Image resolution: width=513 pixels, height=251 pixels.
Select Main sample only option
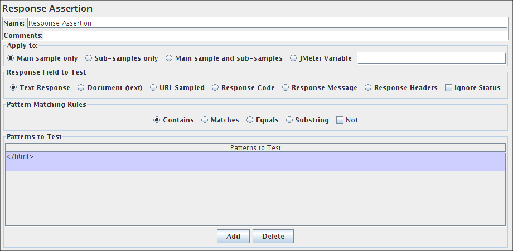pyautogui.click(x=11, y=58)
